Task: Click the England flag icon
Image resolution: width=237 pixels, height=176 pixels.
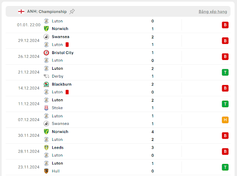Action: click(21, 12)
